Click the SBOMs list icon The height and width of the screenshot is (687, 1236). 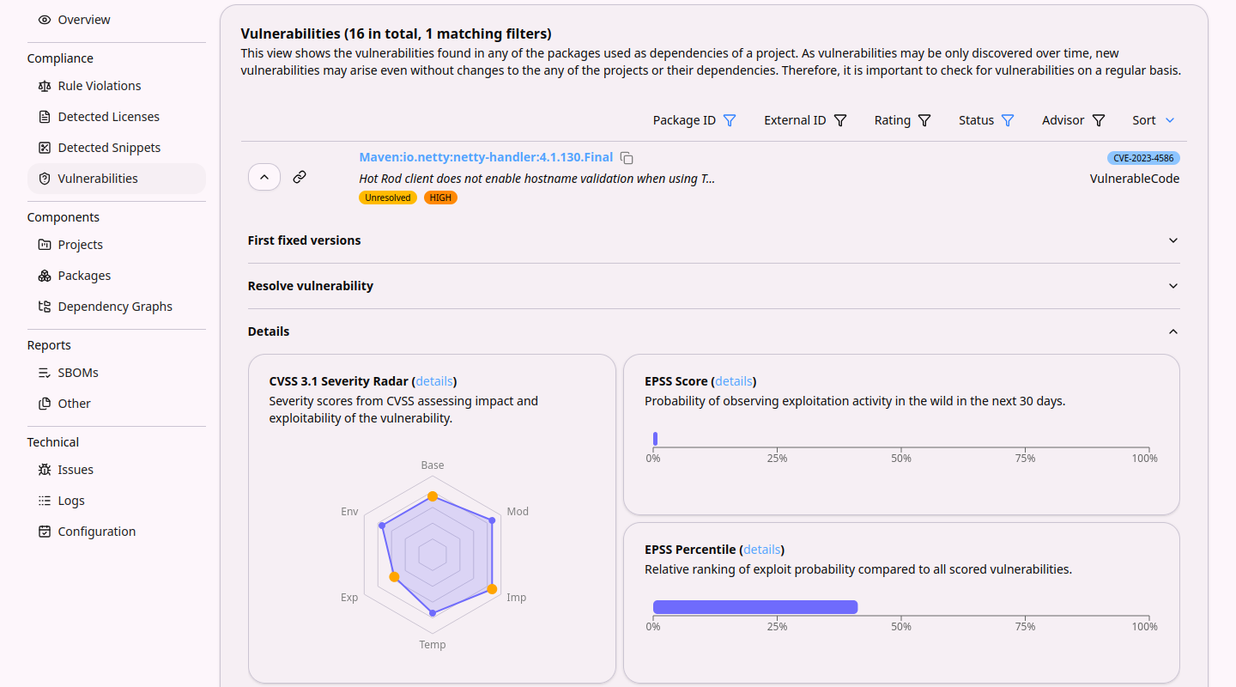[45, 373]
